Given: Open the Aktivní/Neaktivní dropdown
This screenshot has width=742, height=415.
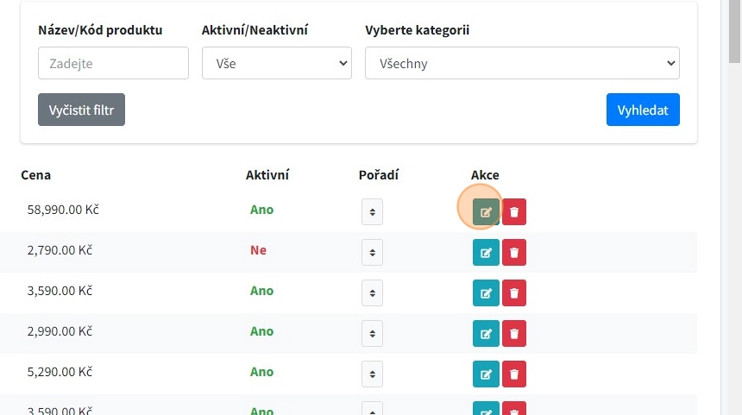Looking at the screenshot, I should [x=276, y=63].
